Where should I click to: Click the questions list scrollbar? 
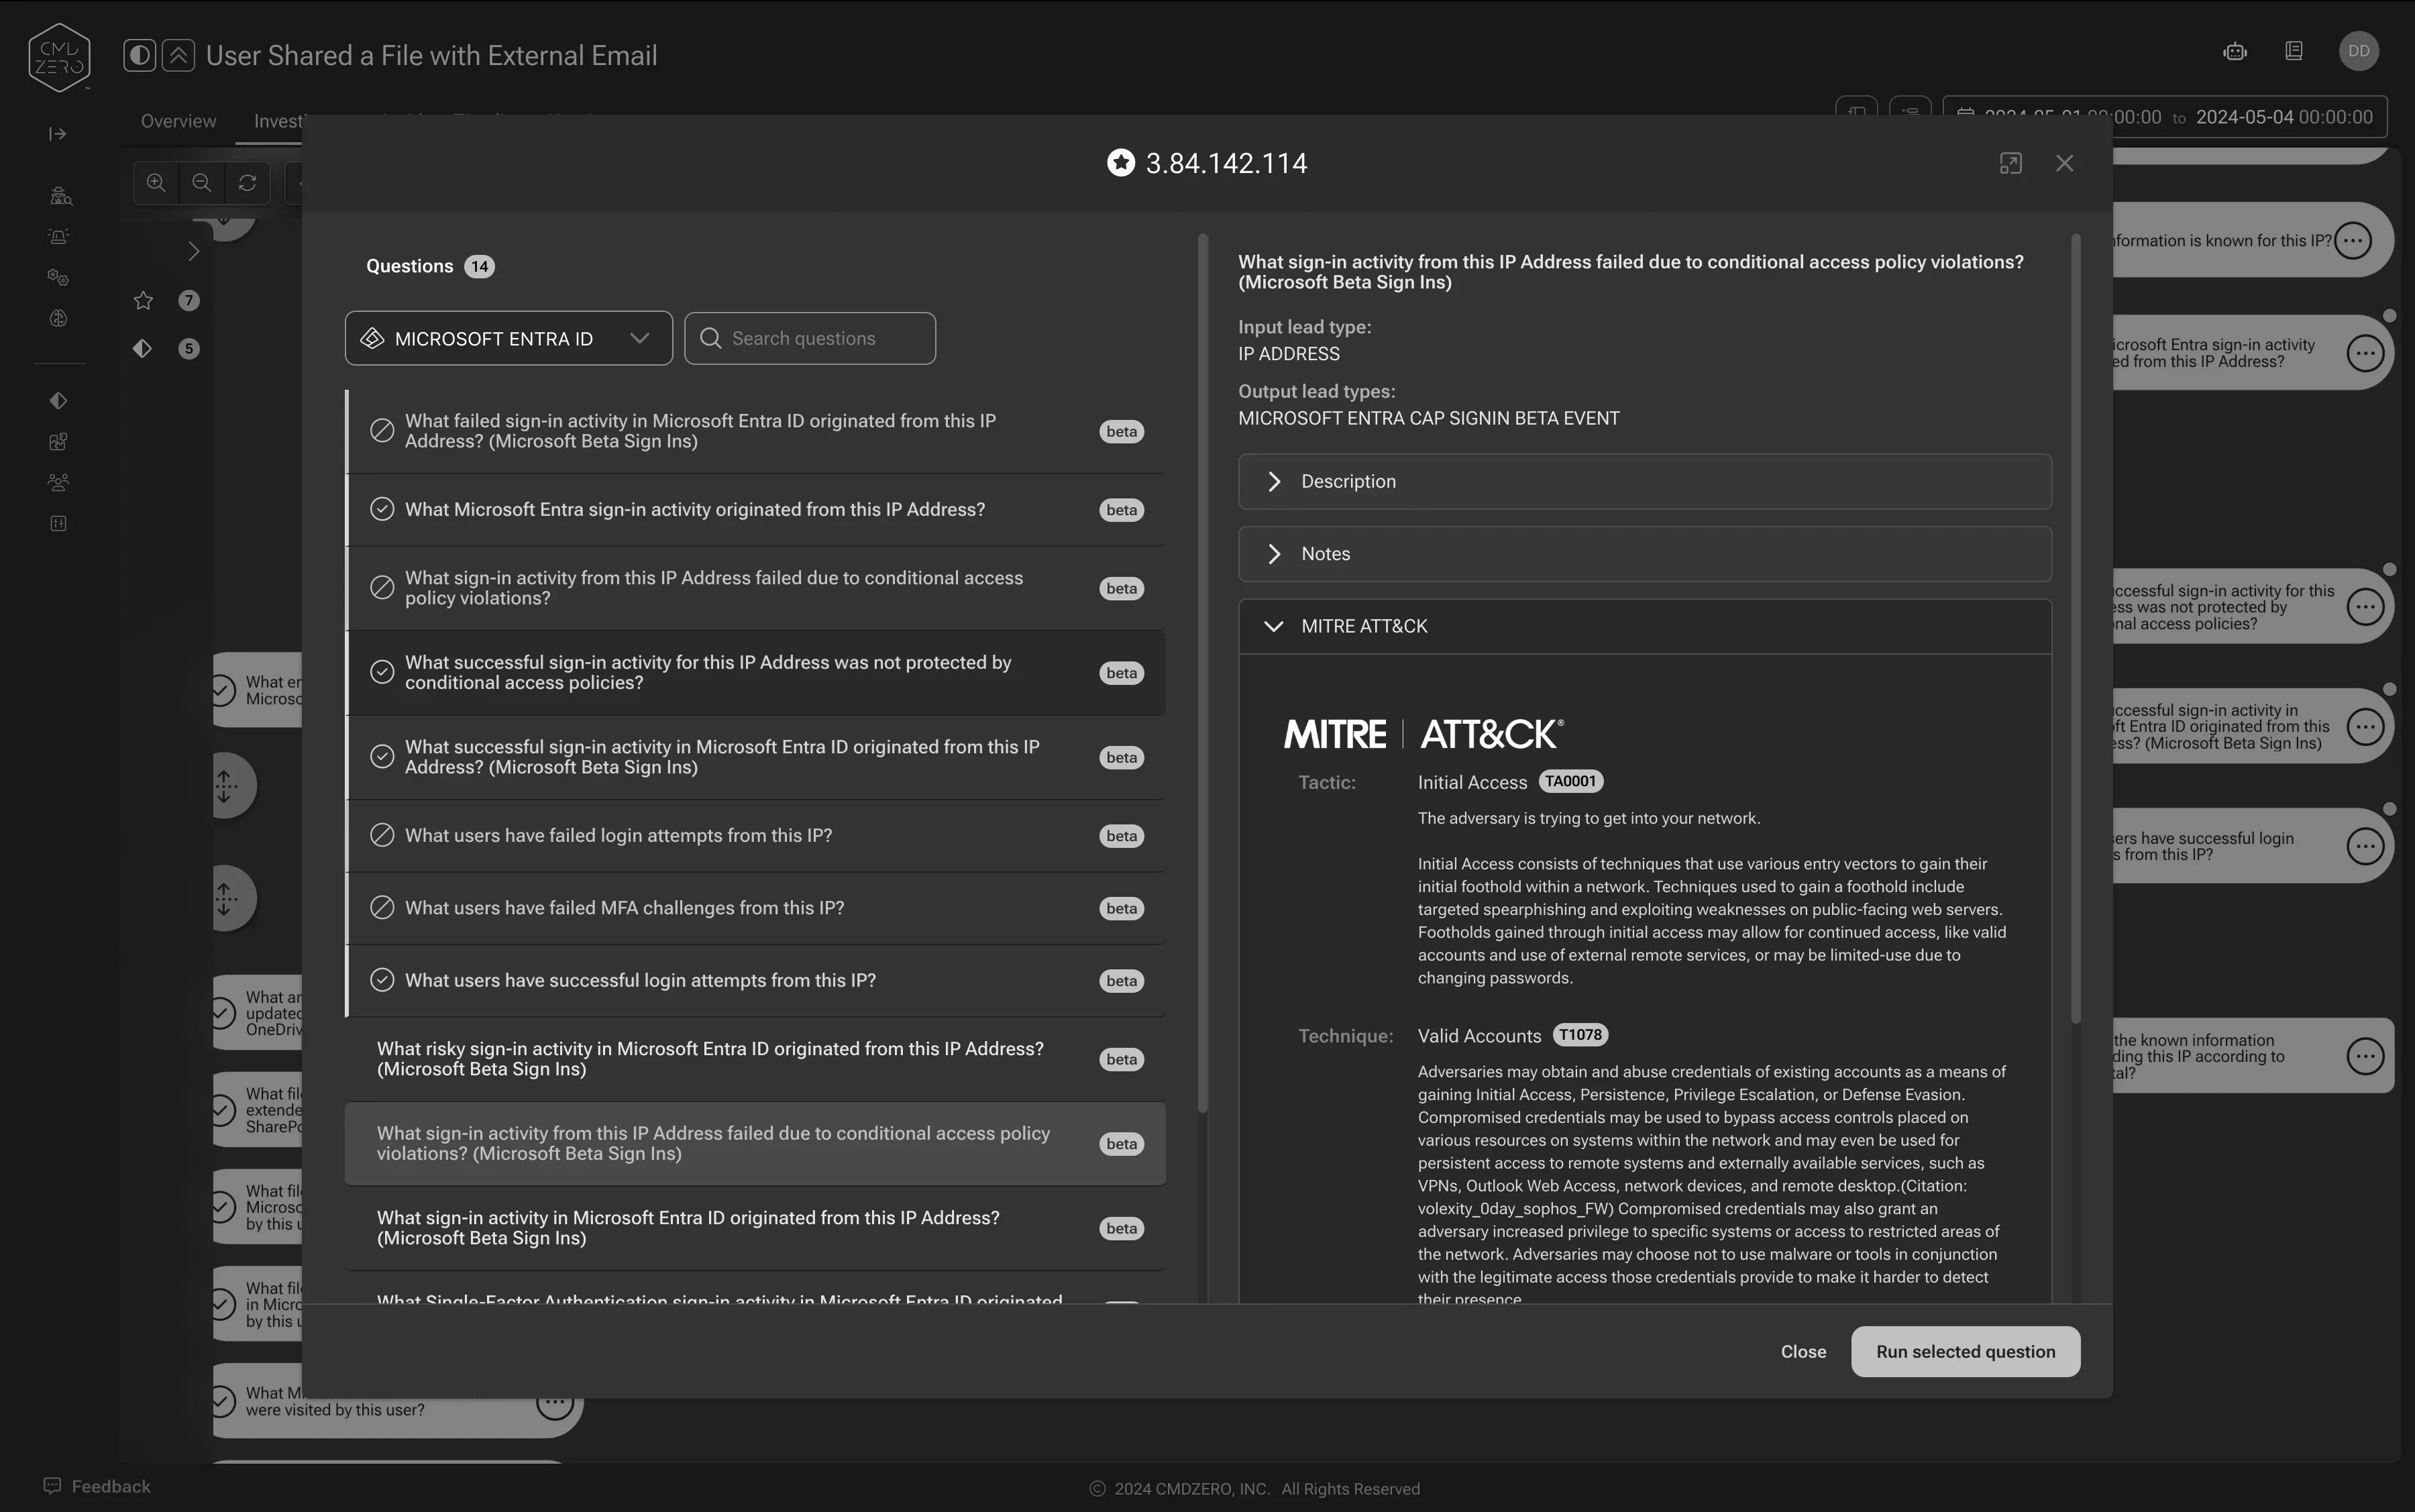tap(1202, 672)
